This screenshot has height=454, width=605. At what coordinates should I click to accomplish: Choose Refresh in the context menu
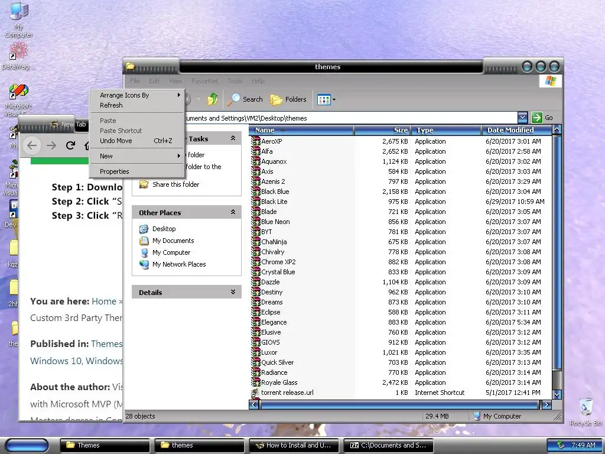[136, 105]
